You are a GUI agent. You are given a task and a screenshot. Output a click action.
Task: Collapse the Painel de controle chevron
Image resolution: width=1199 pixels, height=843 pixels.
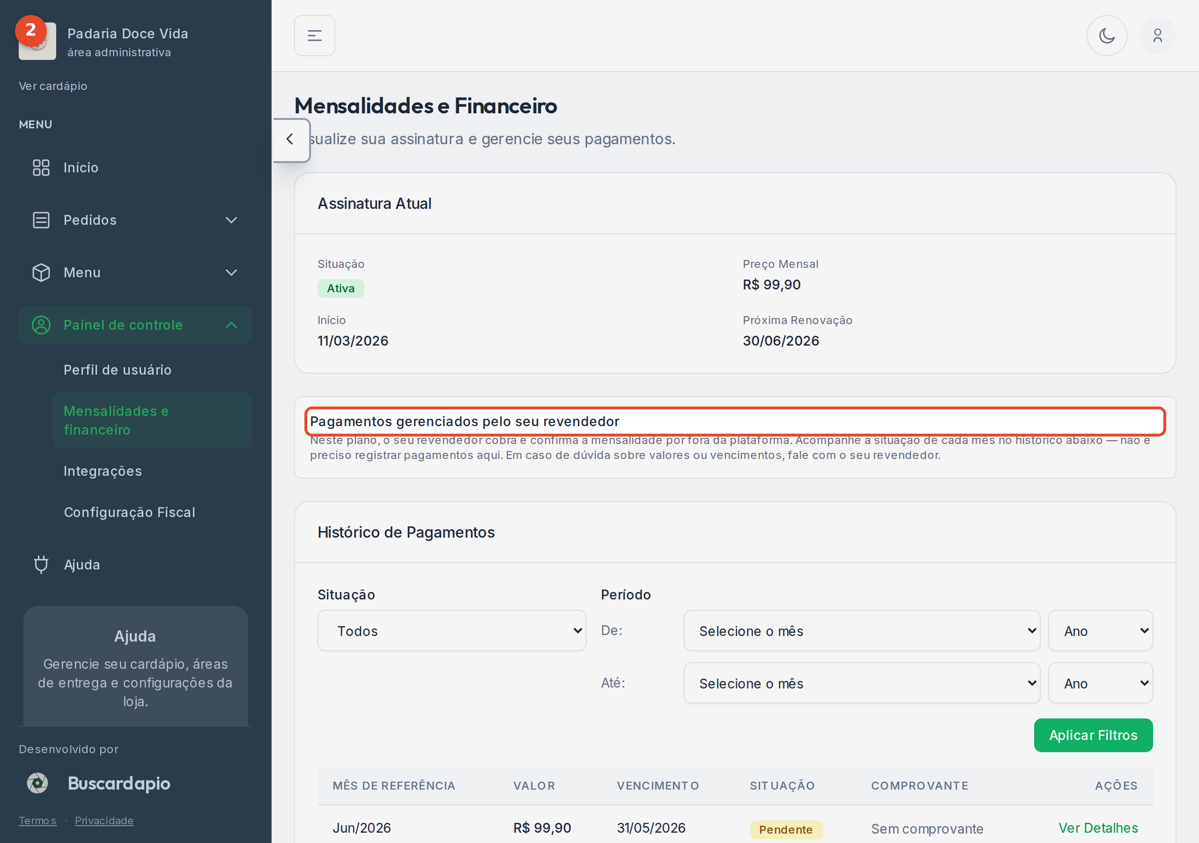(231, 325)
